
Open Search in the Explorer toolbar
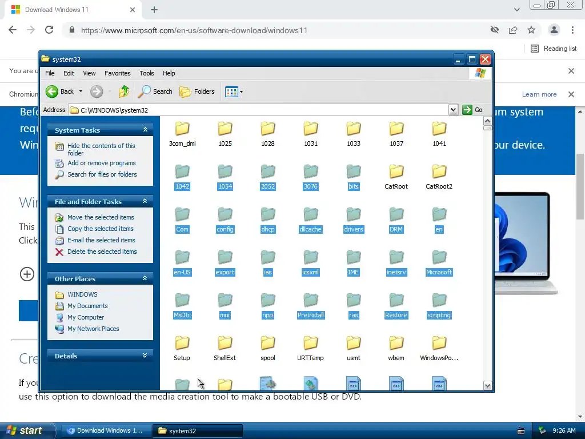tap(155, 91)
